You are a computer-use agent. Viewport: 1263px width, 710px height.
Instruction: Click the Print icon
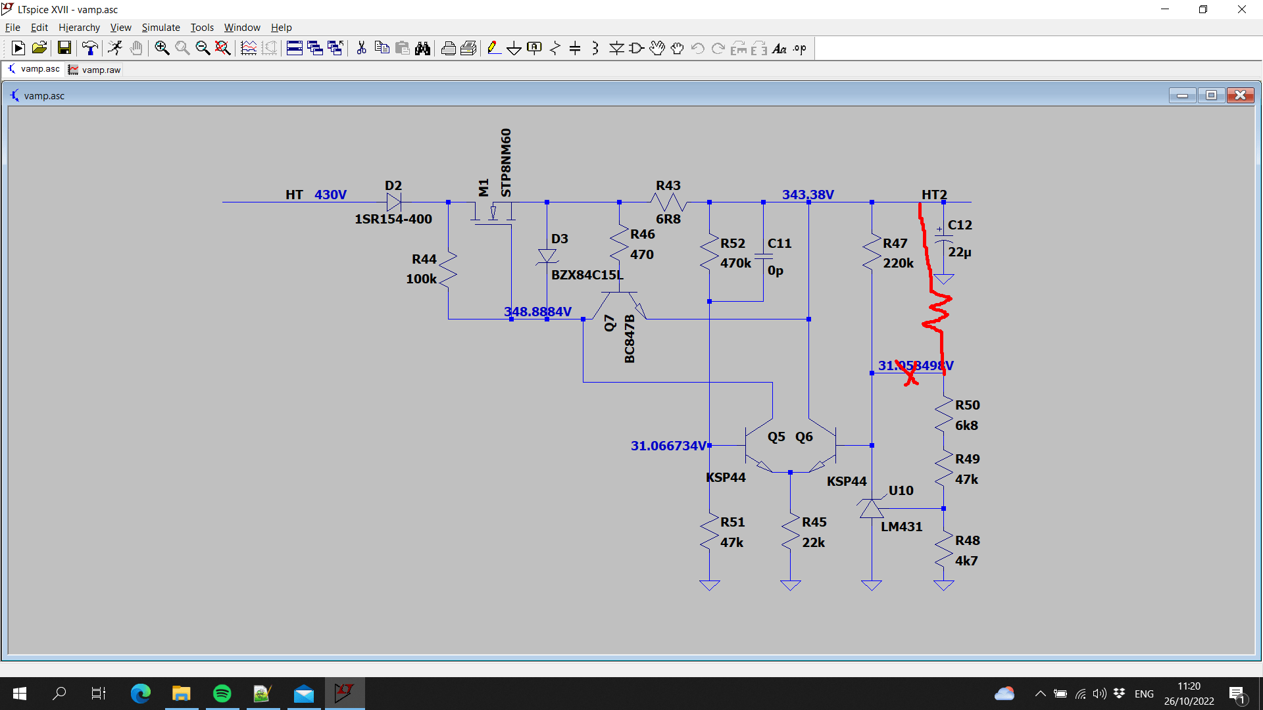(469, 48)
